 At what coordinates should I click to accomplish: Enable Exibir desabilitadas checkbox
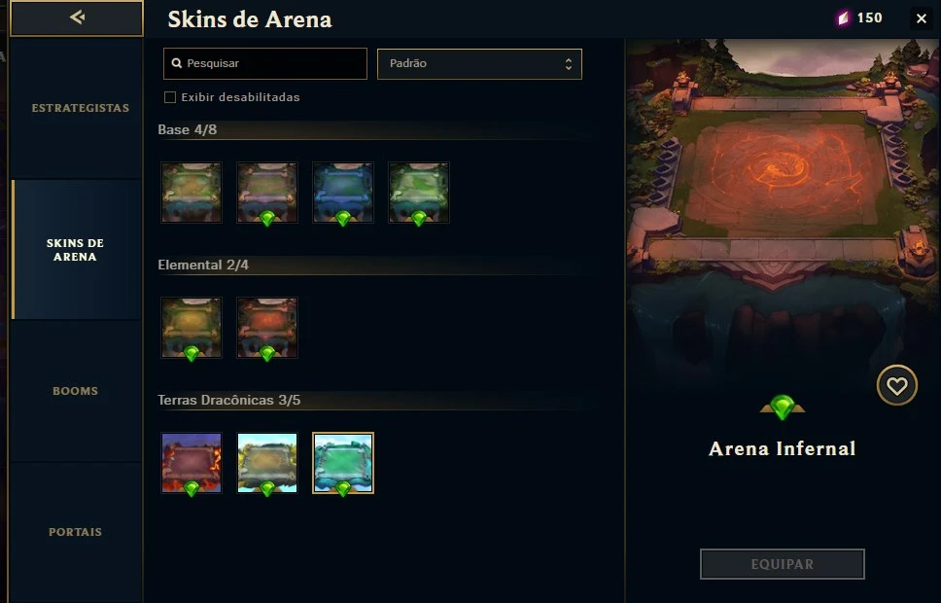point(170,97)
